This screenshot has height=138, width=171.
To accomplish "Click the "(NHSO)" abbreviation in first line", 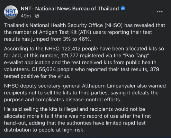I will 114,25.
